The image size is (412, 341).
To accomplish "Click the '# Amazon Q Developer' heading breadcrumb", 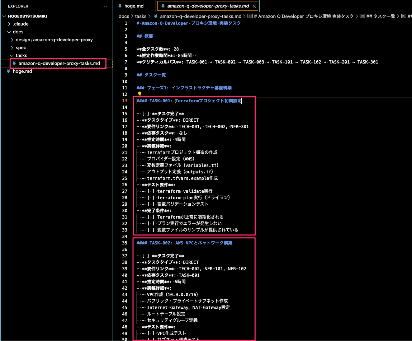I will point(303,16).
